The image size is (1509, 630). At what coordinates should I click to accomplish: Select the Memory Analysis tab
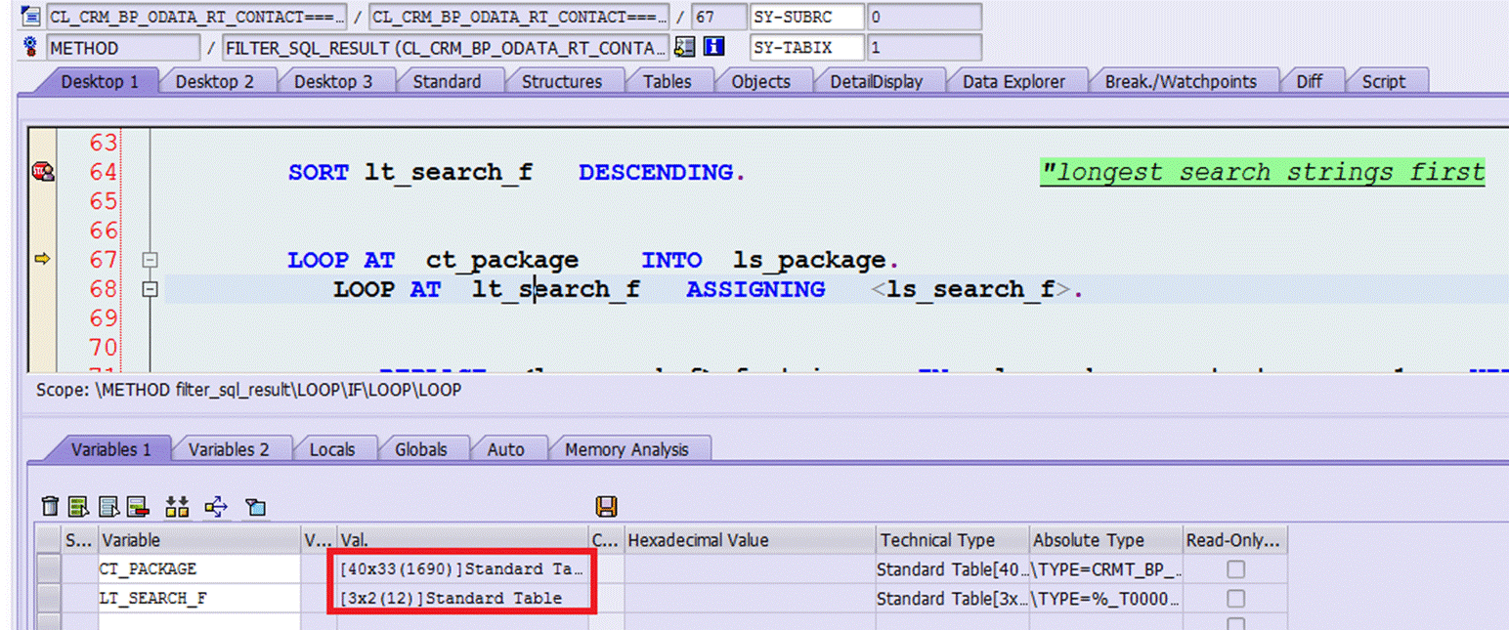(x=626, y=449)
